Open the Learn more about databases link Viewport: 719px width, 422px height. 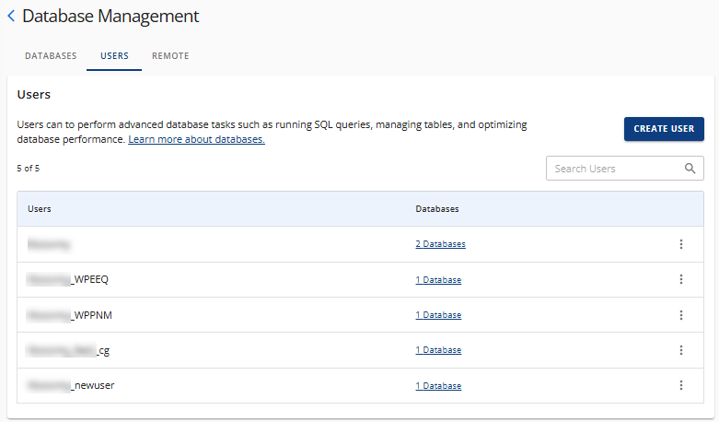click(x=196, y=139)
